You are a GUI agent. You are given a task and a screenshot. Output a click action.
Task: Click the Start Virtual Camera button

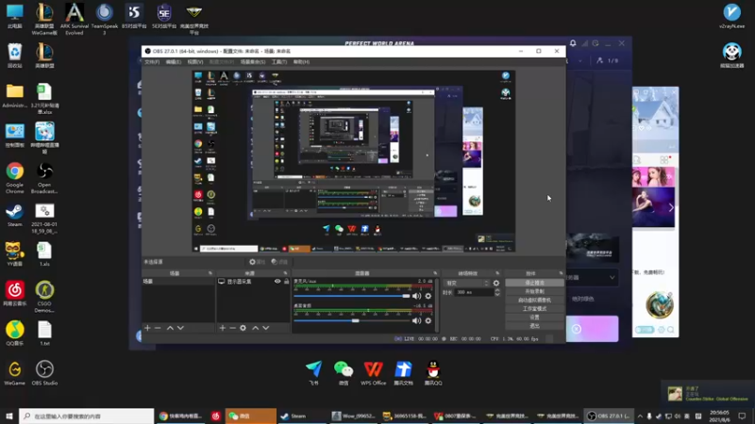534,301
